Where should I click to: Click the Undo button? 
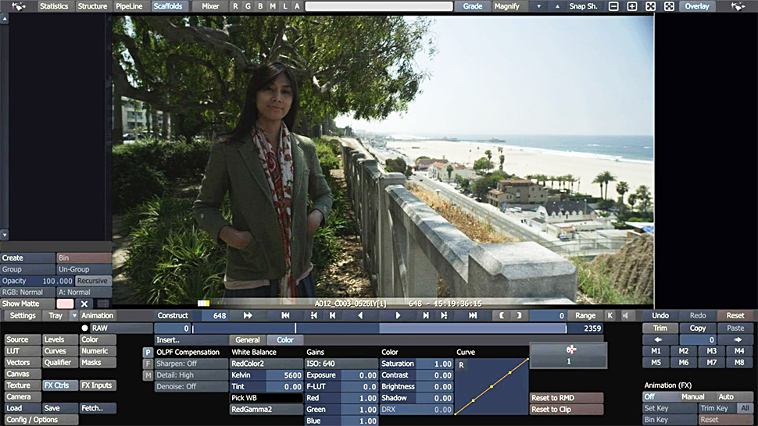(660, 315)
